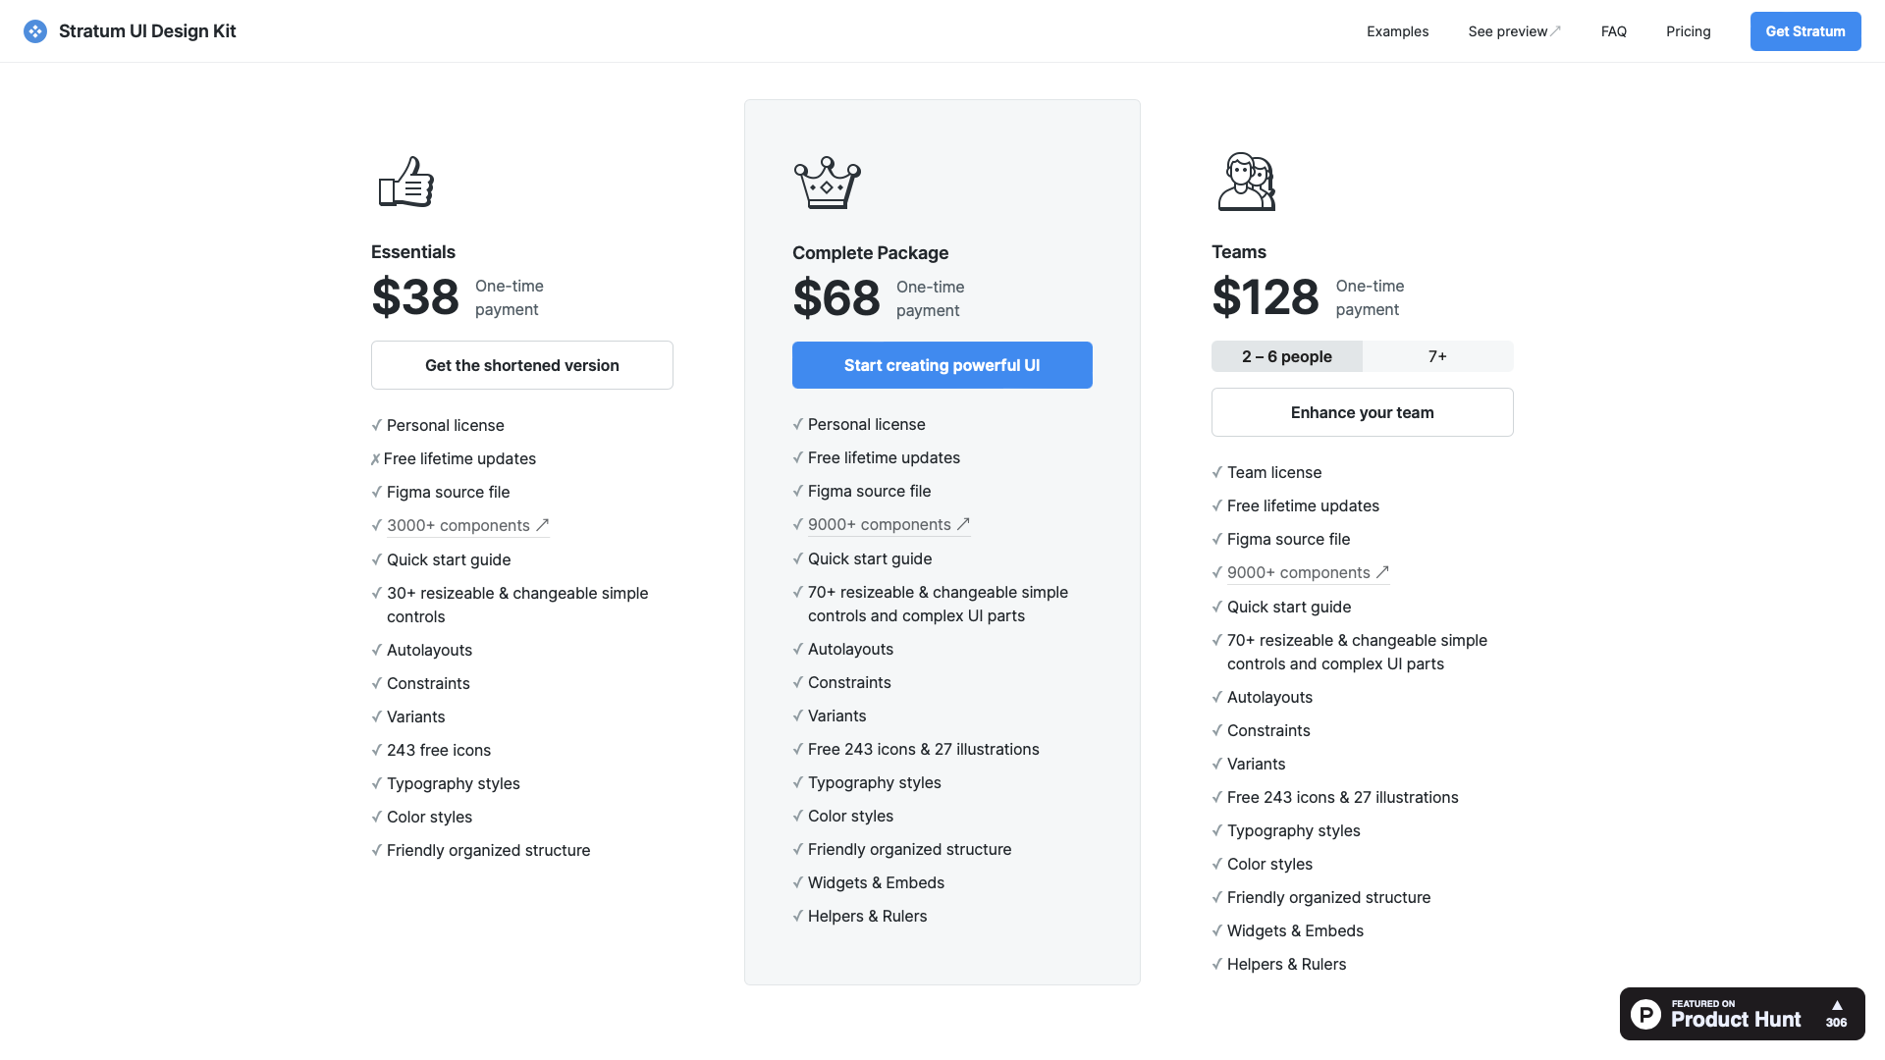Screen dimensions: 1885x1060
Task: Click the Product Hunt P logo
Action: (x=1646, y=1014)
